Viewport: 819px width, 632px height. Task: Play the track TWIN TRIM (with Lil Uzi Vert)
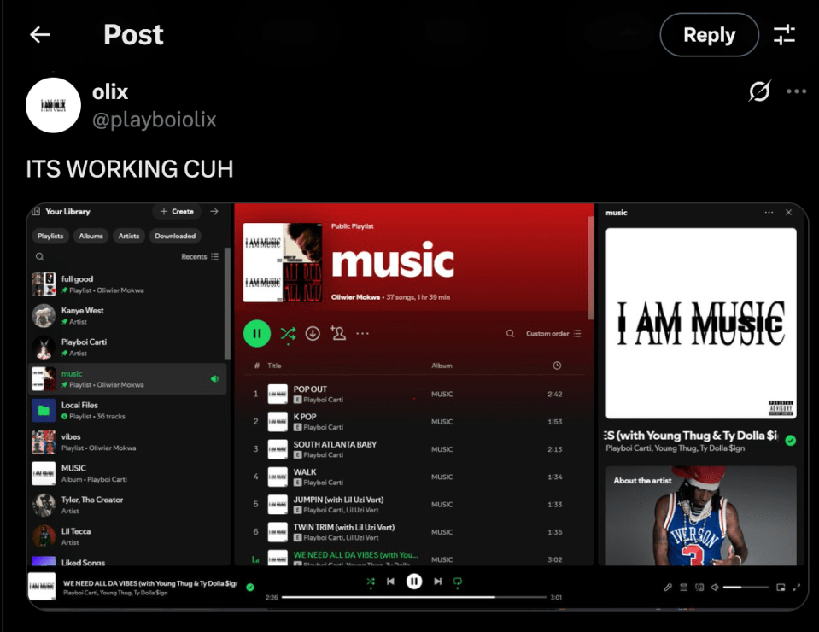point(414,532)
